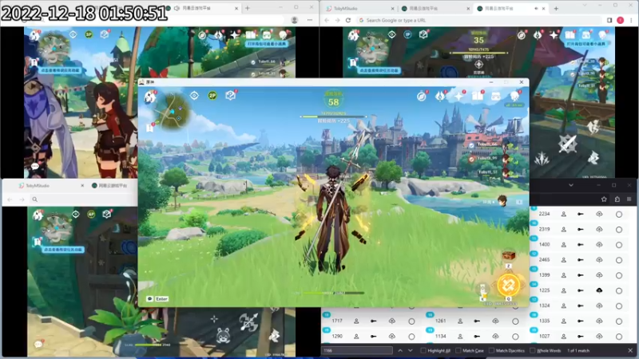
Task: Switch to TobyMStudio tab in bottom-left browser
Action: pos(52,186)
